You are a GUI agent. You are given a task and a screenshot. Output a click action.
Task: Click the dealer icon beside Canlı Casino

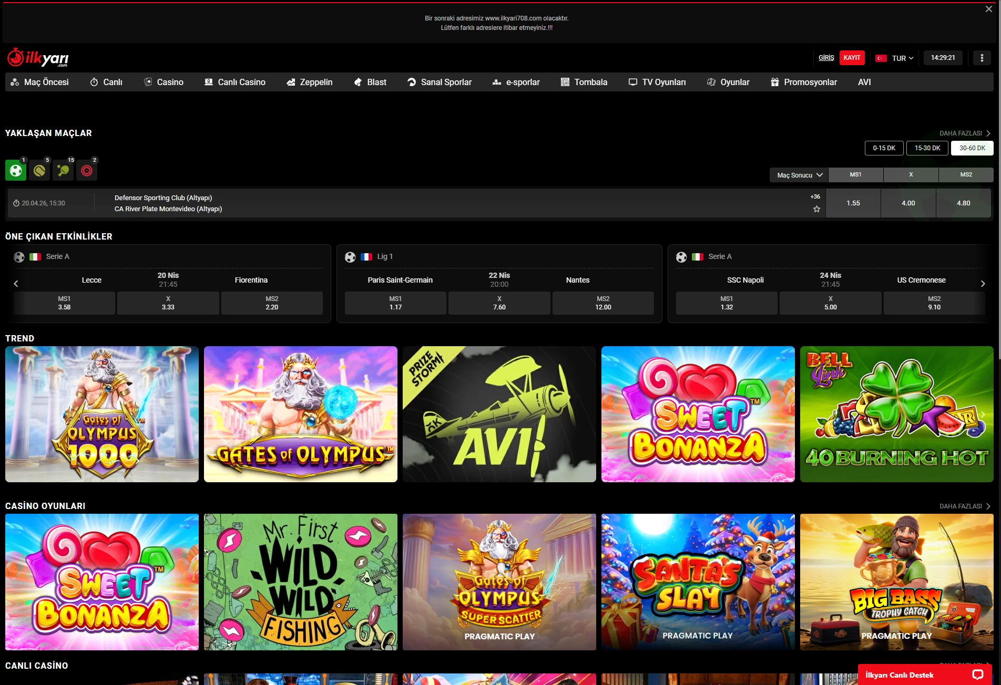click(209, 82)
